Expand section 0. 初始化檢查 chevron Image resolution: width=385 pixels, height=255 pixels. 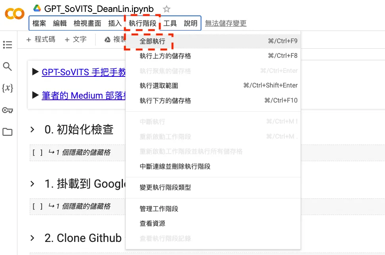[32, 129]
